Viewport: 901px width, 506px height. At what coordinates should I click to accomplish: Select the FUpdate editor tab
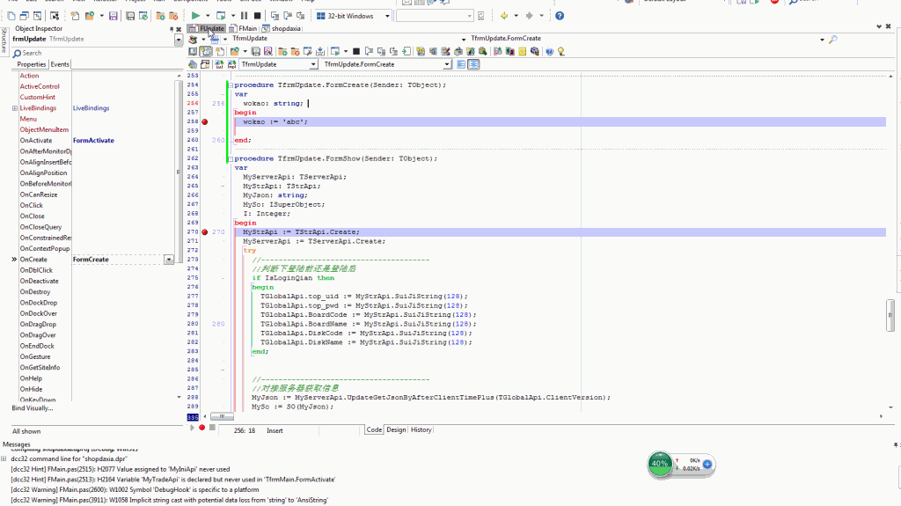207,28
